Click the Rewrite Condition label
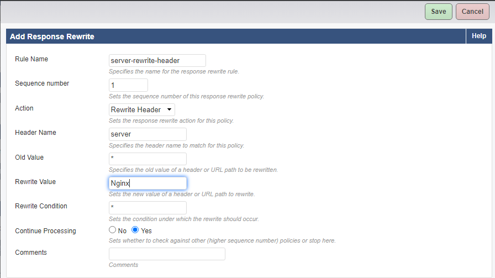 pos(41,206)
